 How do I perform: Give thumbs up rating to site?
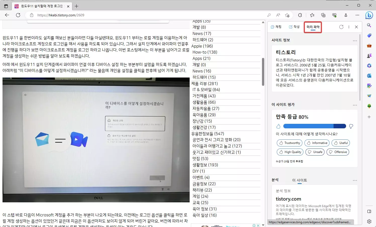278,126
